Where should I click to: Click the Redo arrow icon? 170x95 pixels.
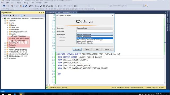(69, 6)
